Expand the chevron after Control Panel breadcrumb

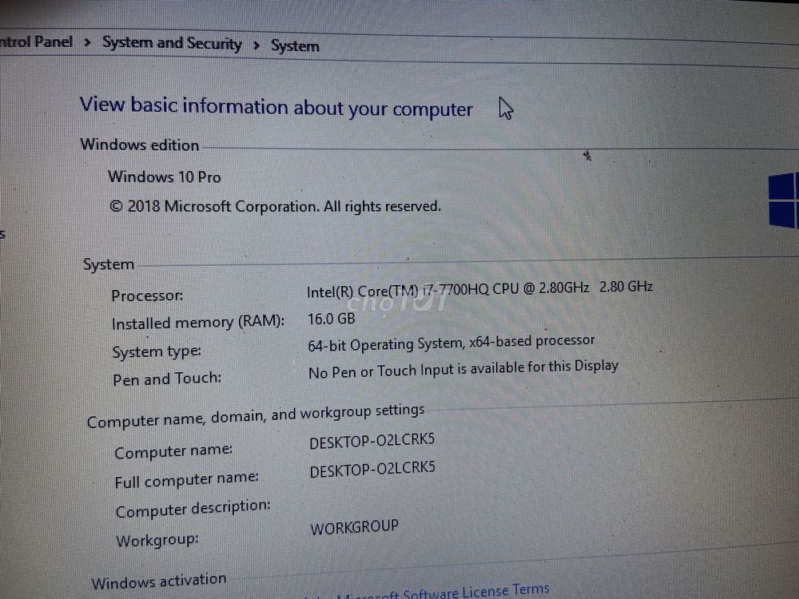(88, 42)
